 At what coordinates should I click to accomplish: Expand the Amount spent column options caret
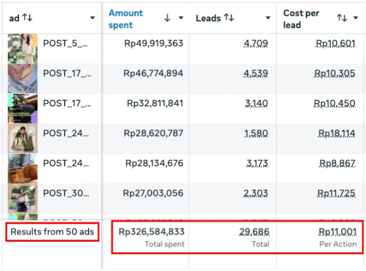pyautogui.click(x=181, y=18)
